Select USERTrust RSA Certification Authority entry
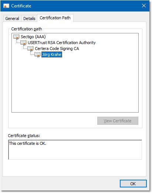The width and height of the screenshot is (152, 193). click(62, 43)
